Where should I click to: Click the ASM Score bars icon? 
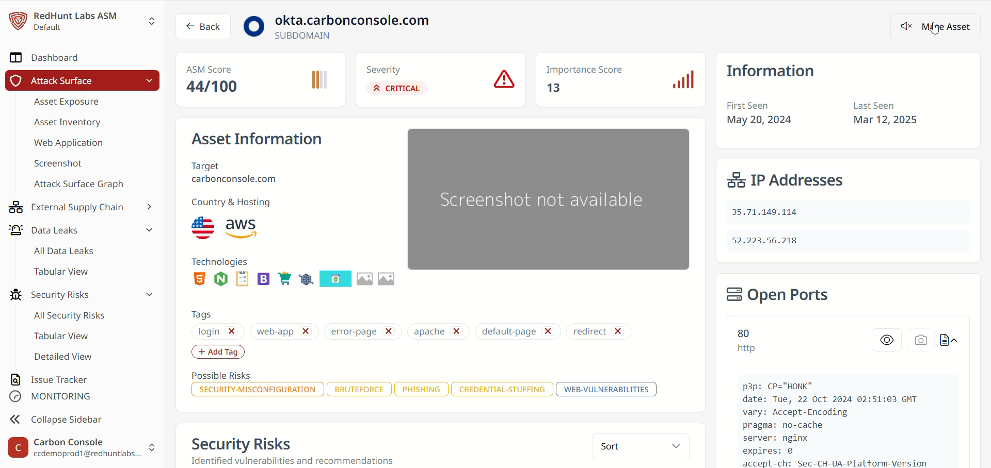tap(319, 80)
